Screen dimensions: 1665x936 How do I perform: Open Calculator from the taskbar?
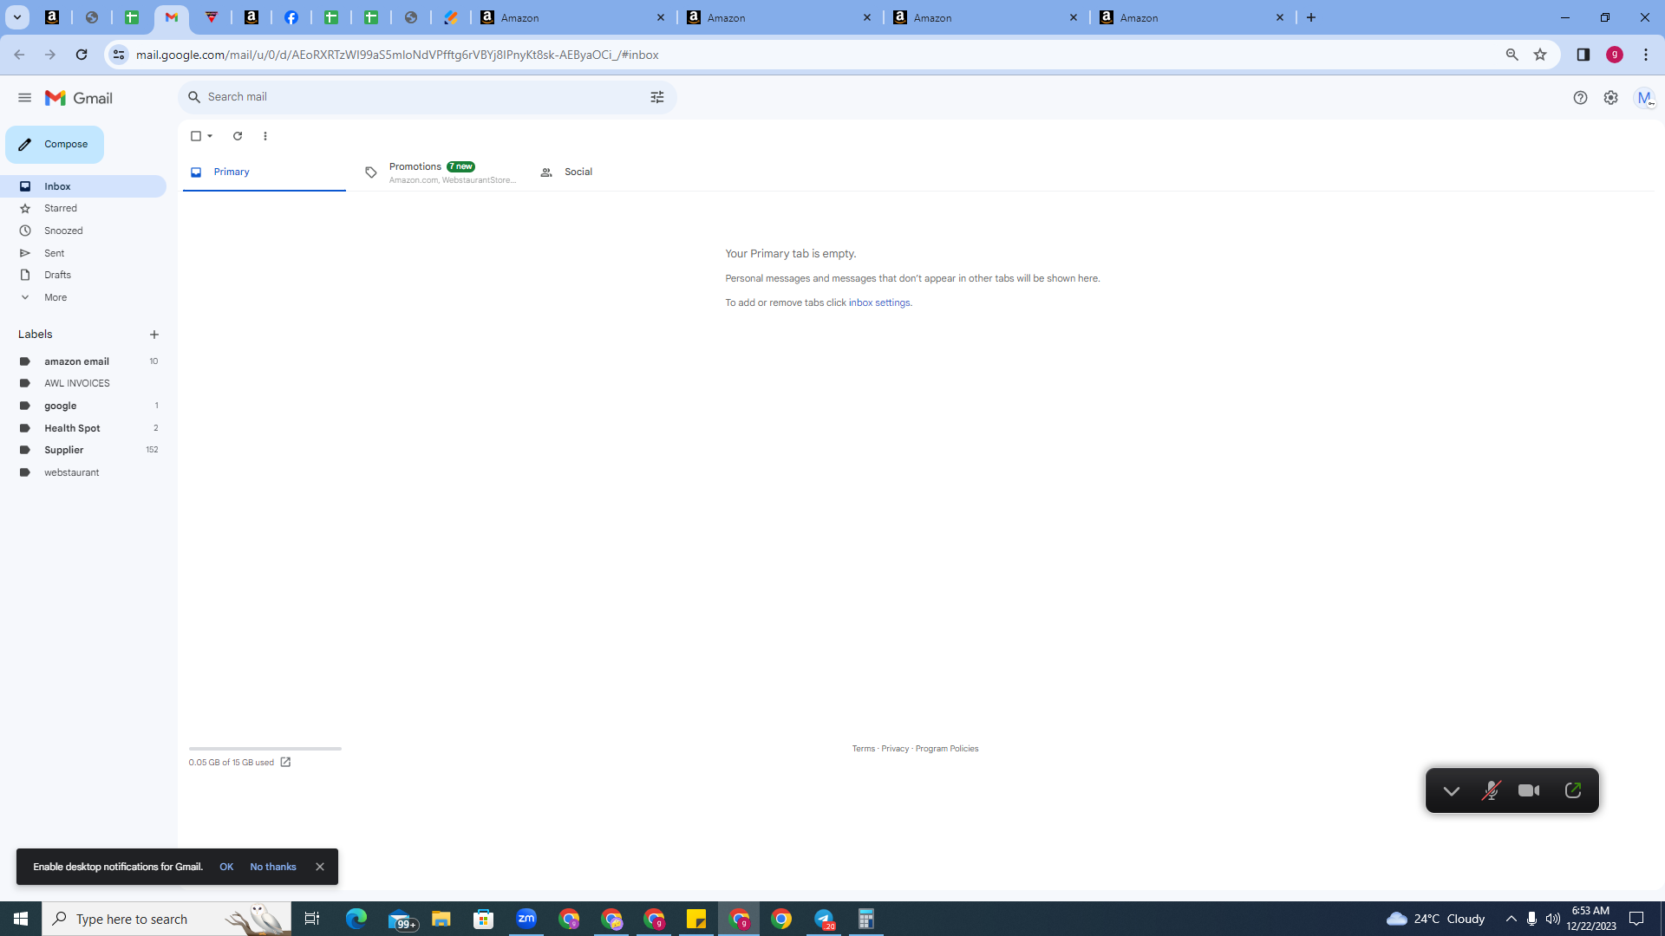pos(866,919)
